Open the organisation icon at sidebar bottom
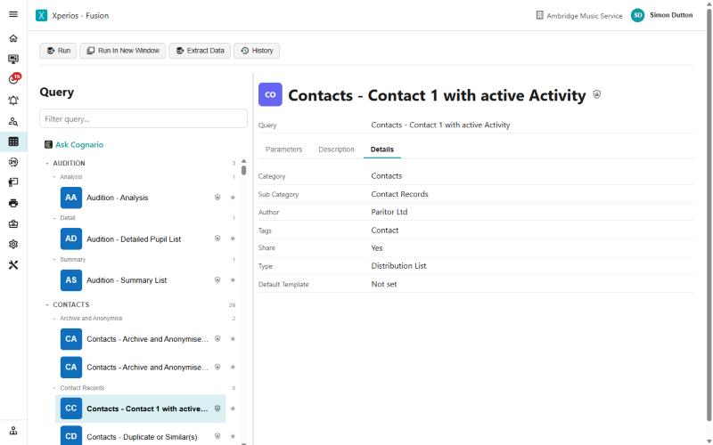This screenshot has height=445, width=713. point(13,431)
